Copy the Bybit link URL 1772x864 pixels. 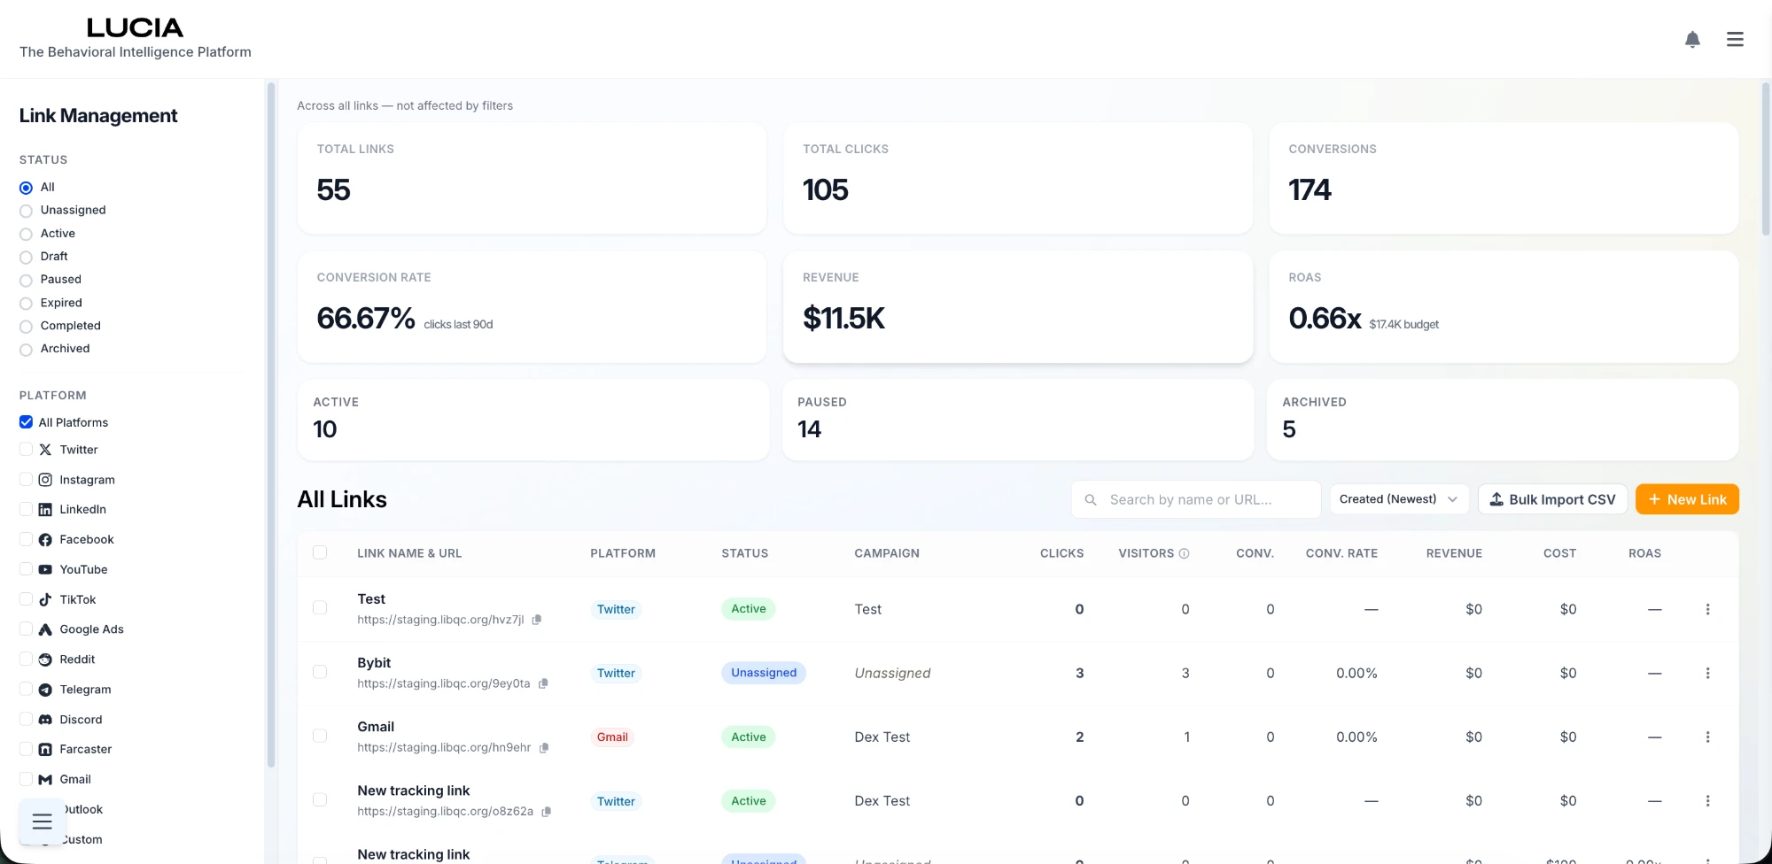tap(543, 683)
